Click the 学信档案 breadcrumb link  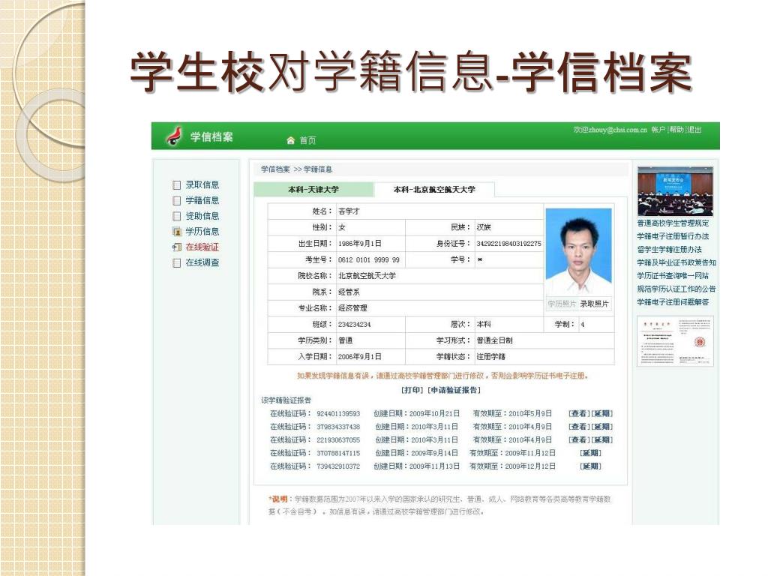(275, 169)
